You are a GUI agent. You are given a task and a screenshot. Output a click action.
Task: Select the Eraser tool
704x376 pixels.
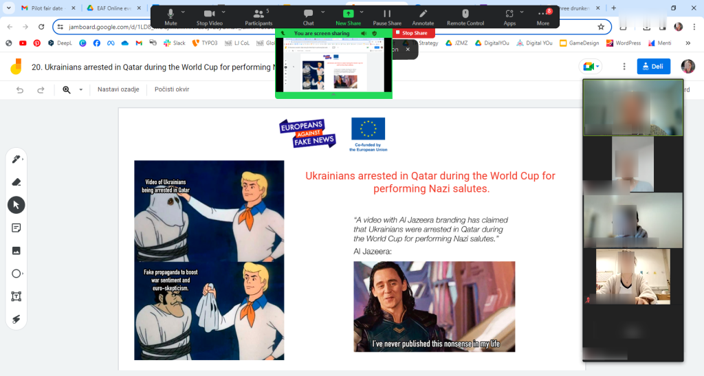(16, 182)
